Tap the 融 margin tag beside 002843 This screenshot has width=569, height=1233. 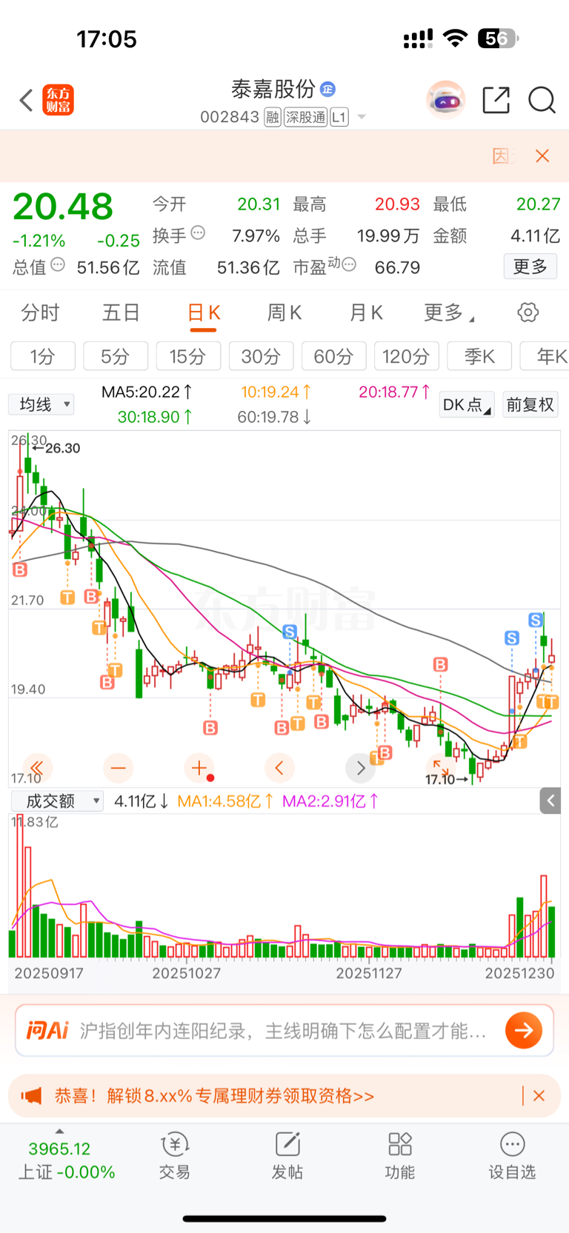pyautogui.click(x=272, y=117)
